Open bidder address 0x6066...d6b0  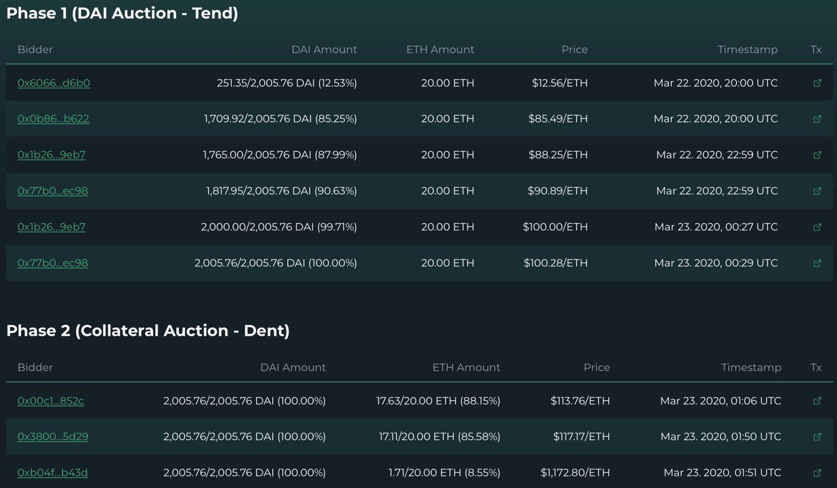coord(54,83)
